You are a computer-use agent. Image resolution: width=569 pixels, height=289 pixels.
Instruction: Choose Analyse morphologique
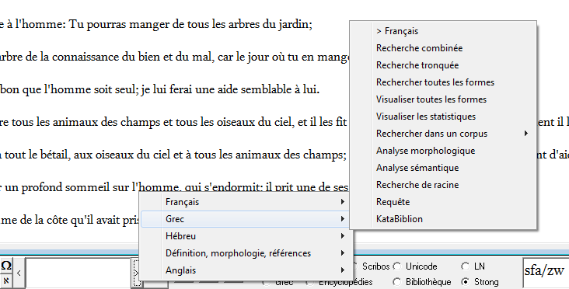pos(443,151)
